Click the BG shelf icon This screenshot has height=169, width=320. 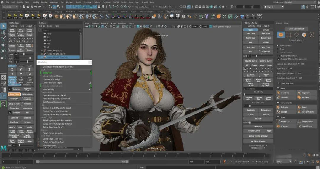tap(50, 16)
